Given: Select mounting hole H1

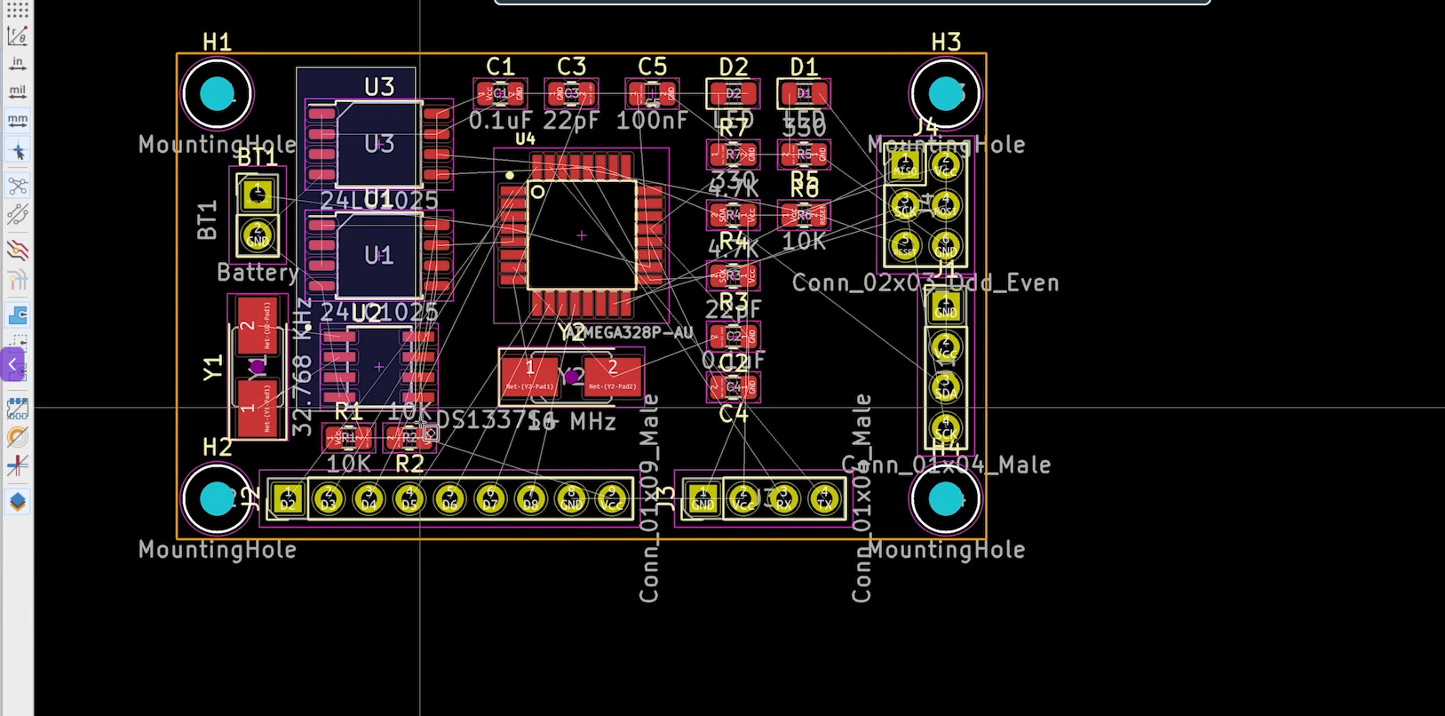Looking at the screenshot, I should [217, 93].
